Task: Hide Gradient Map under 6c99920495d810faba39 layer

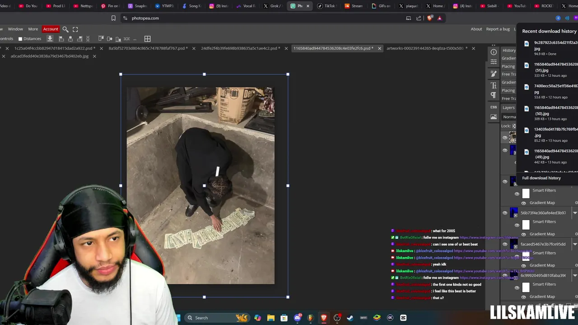Action: [524, 297]
